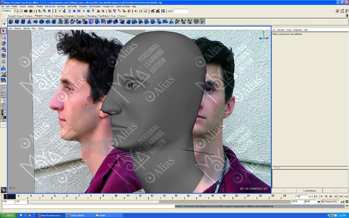Click the open scene folder icon

26,11
